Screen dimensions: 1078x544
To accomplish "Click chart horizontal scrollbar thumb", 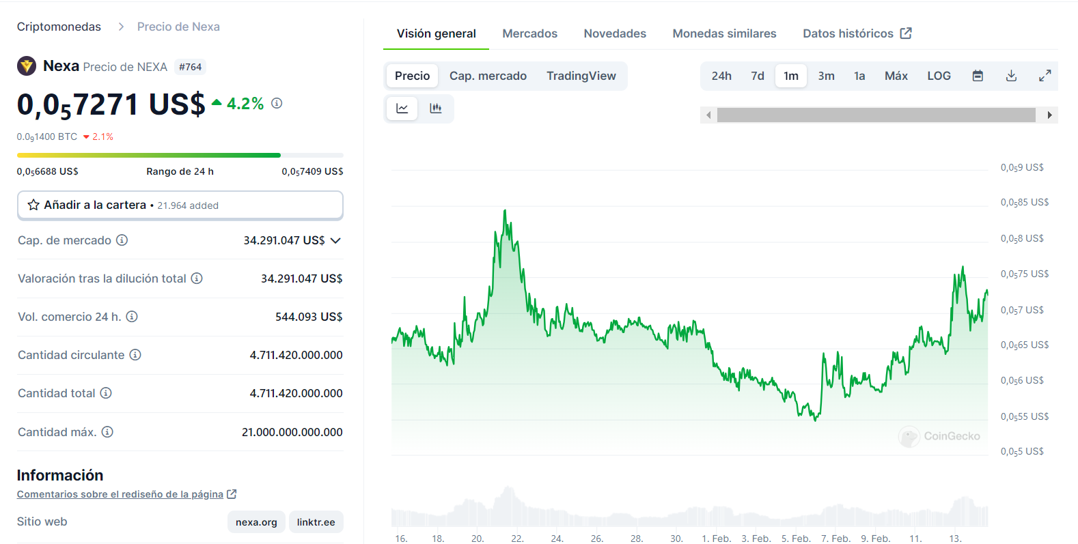I will pyautogui.click(x=876, y=115).
